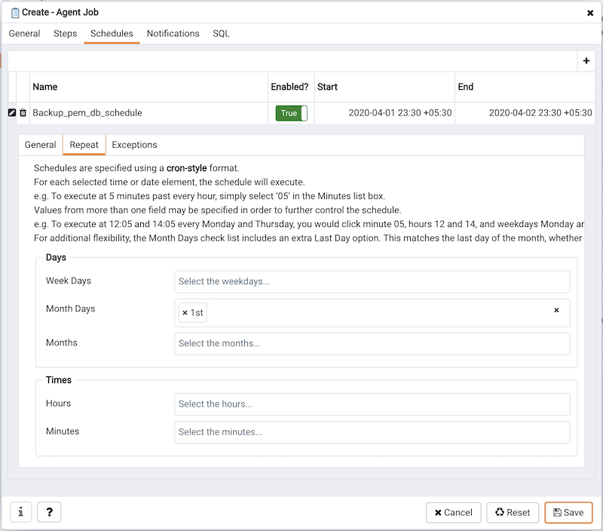The height and width of the screenshot is (531, 603).
Task: Click edit icon for Backup_pem_db_schedule row
Action: click(x=12, y=112)
